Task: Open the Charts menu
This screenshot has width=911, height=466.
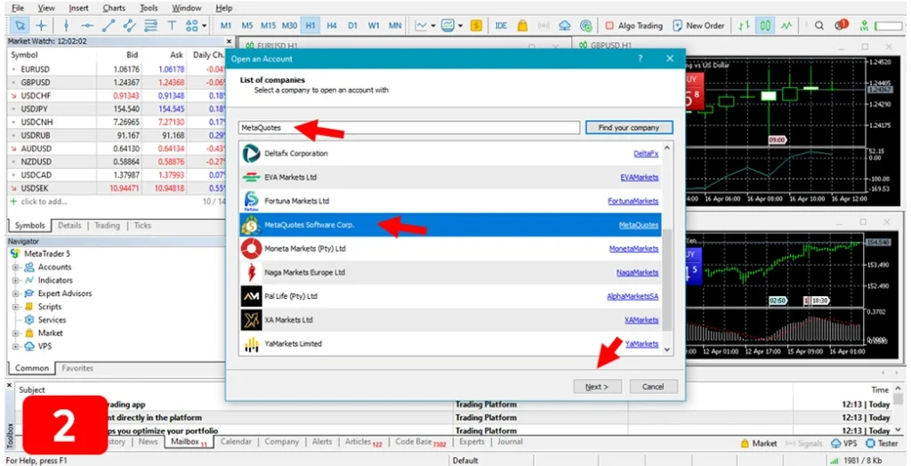Action: tap(114, 8)
